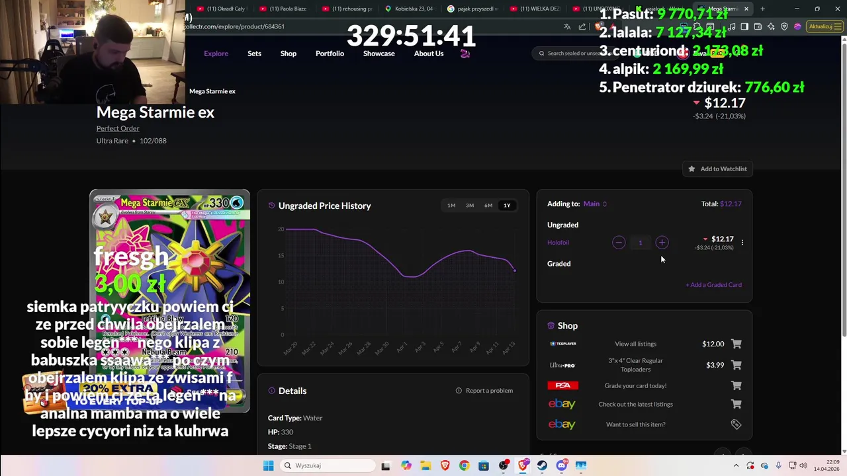Toggle the browser sidebar panel icon
This screenshot has height=476, width=847.
click(x=744, y=26)
